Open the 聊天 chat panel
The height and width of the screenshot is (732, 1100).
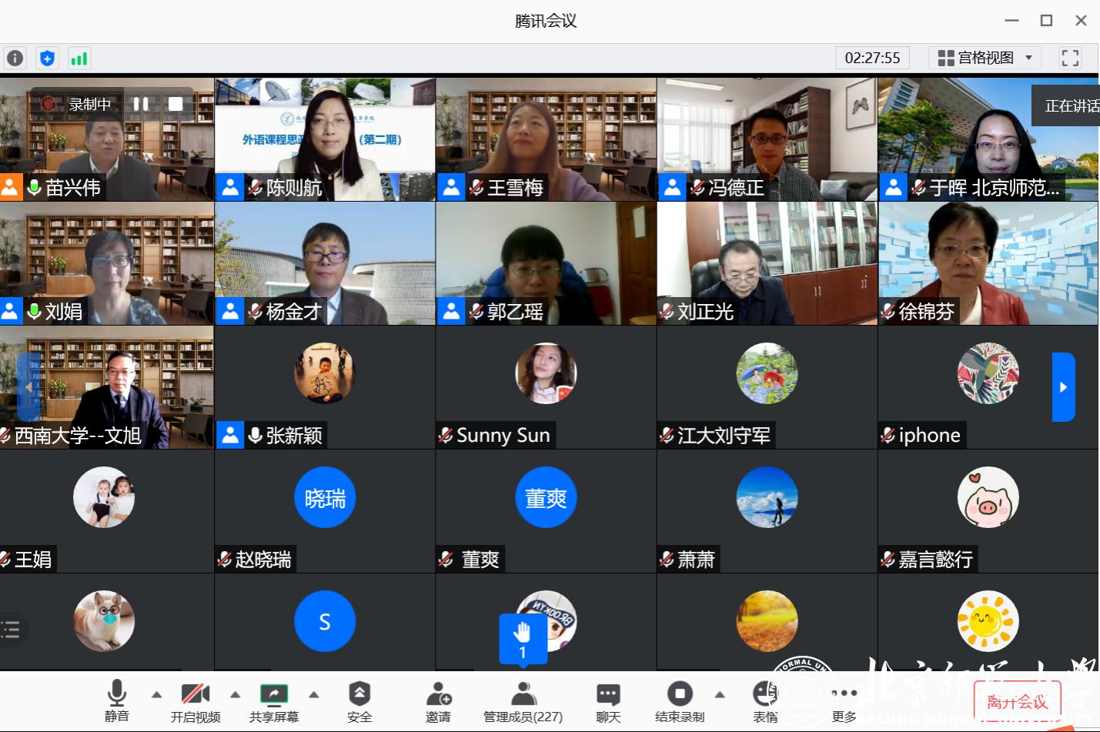608,701
